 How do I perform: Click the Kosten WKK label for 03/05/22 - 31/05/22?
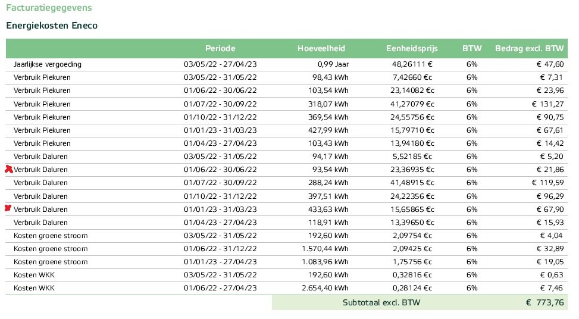tap(34, 275)
